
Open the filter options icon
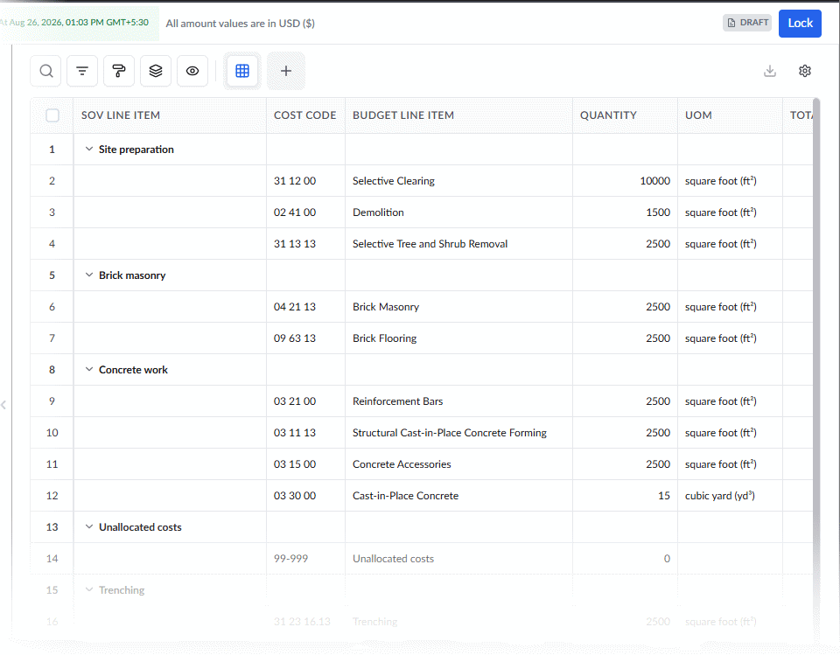tap(82, 71)
